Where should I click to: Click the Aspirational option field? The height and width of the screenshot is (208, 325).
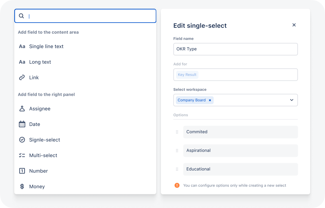(x=240, y=151)
